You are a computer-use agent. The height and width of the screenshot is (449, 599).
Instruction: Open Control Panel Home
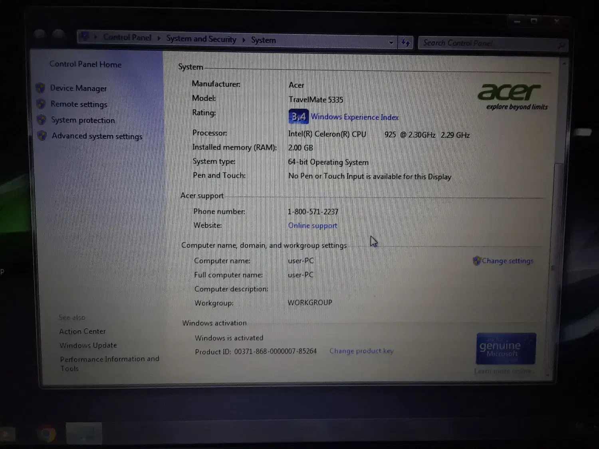click(x=85, y=64)
